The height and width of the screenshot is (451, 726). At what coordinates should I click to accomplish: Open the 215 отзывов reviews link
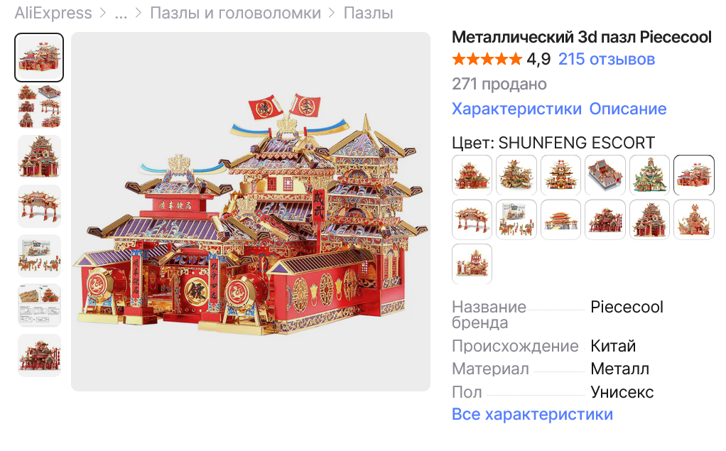tap(607, 59)
